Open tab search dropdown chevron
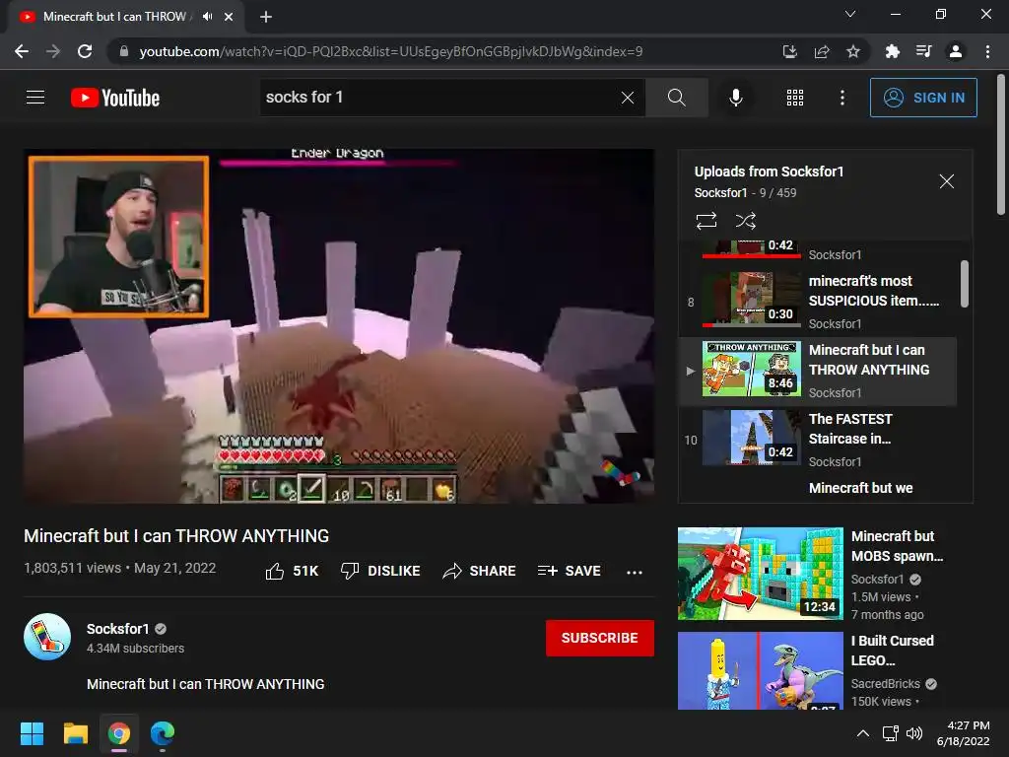The height and width of the screenshot is (757, 1009). [x=850, y=14]
